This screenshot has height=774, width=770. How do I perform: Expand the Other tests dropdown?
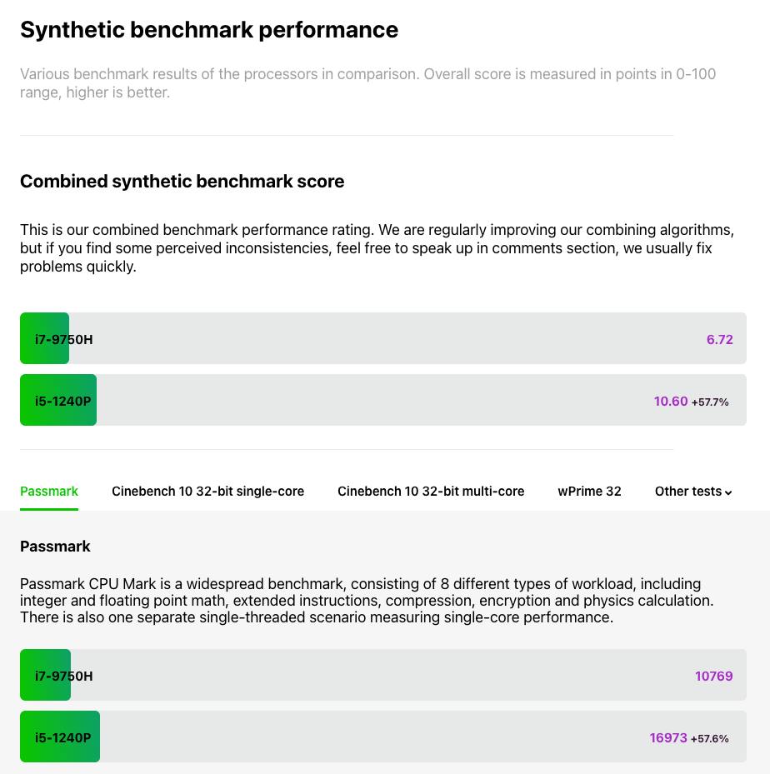coord(693,491)
